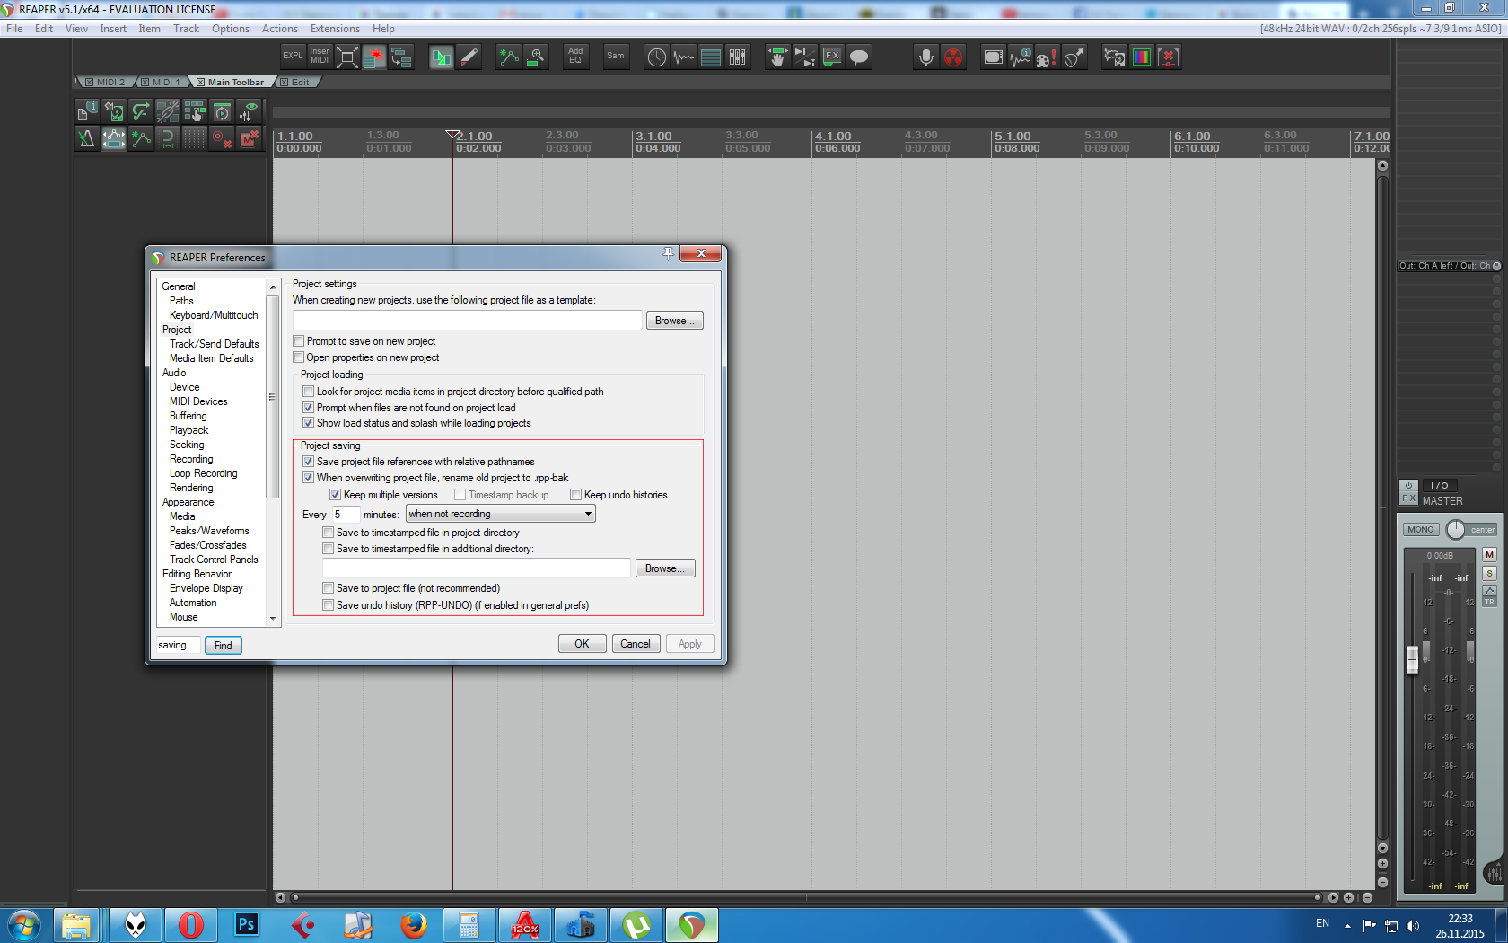Open uTorrent from the Windows taskbar
The image size is (1508, 943).
[636, 924]
